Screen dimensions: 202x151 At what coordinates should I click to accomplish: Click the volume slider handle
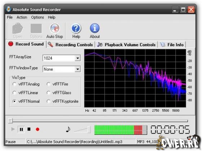[89, 129]
